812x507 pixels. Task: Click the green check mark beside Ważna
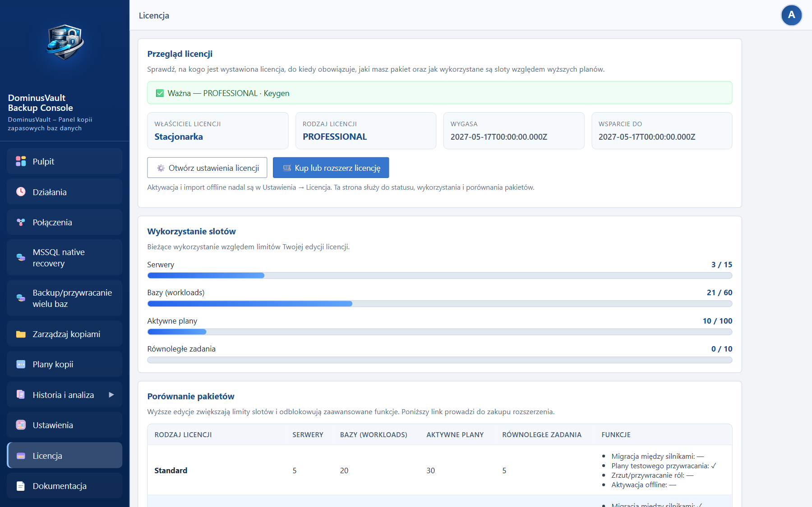(160, 93)
